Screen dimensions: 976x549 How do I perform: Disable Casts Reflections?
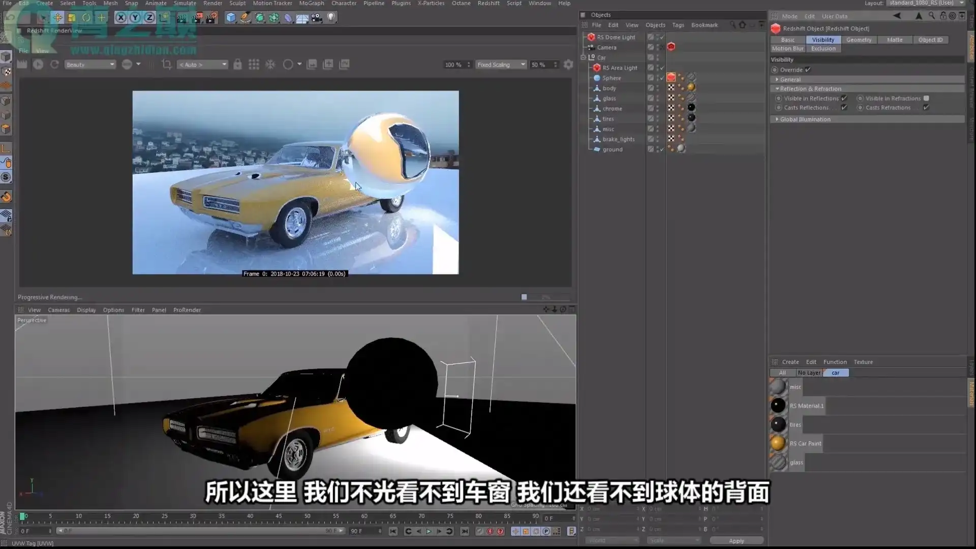pyautogui.click(x=844, y=107)
